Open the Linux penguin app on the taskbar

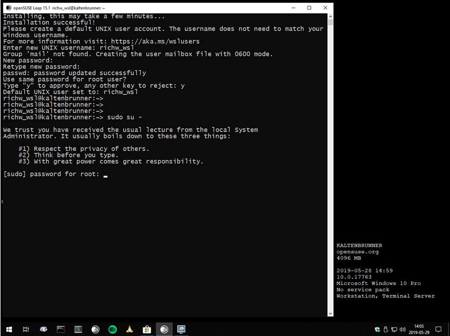pos(130,329)
